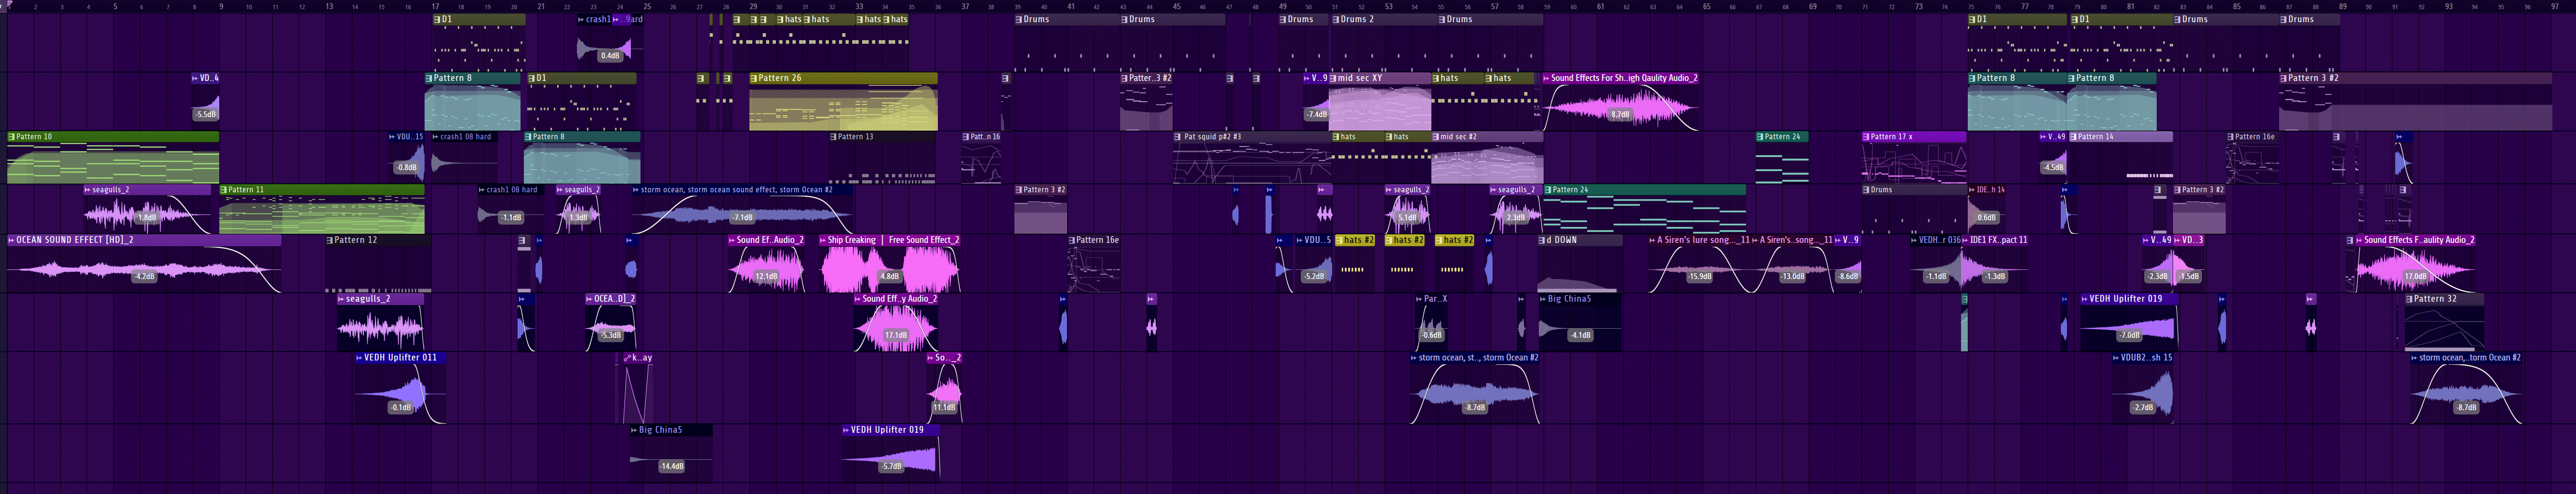This screenshot has width=2576, height=494.
Task: Select the mid sec #2 clip title
Action: pyautogui.click(x=1458, y=137)
